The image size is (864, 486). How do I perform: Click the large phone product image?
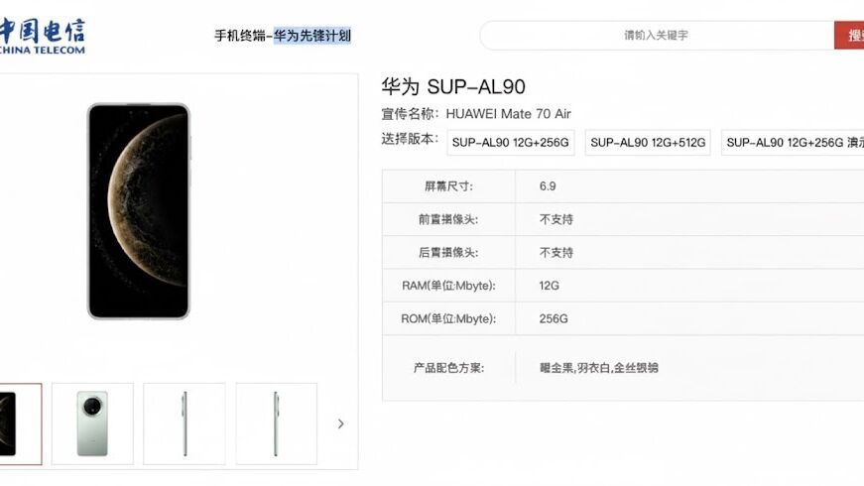pos(138,210)
